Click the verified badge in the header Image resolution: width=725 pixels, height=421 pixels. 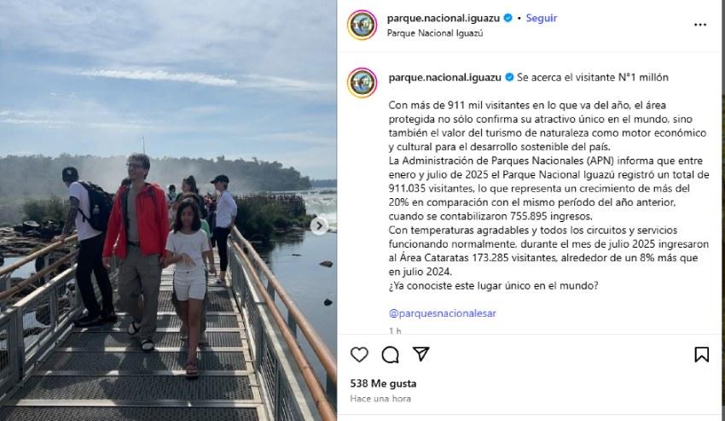tap(507, 18)
